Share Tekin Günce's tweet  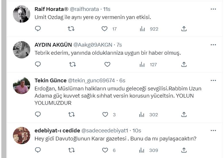tap(184, 115)
